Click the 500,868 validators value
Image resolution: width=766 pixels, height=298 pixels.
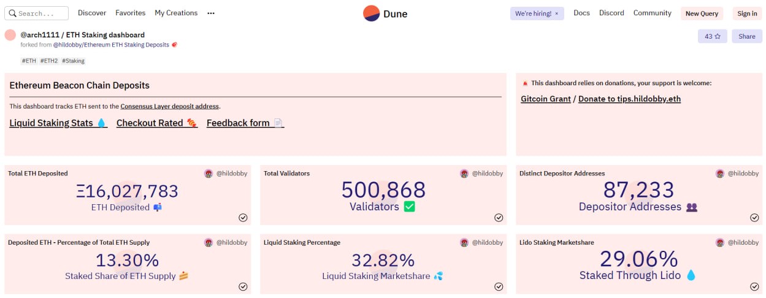click(x=383, y=190)
